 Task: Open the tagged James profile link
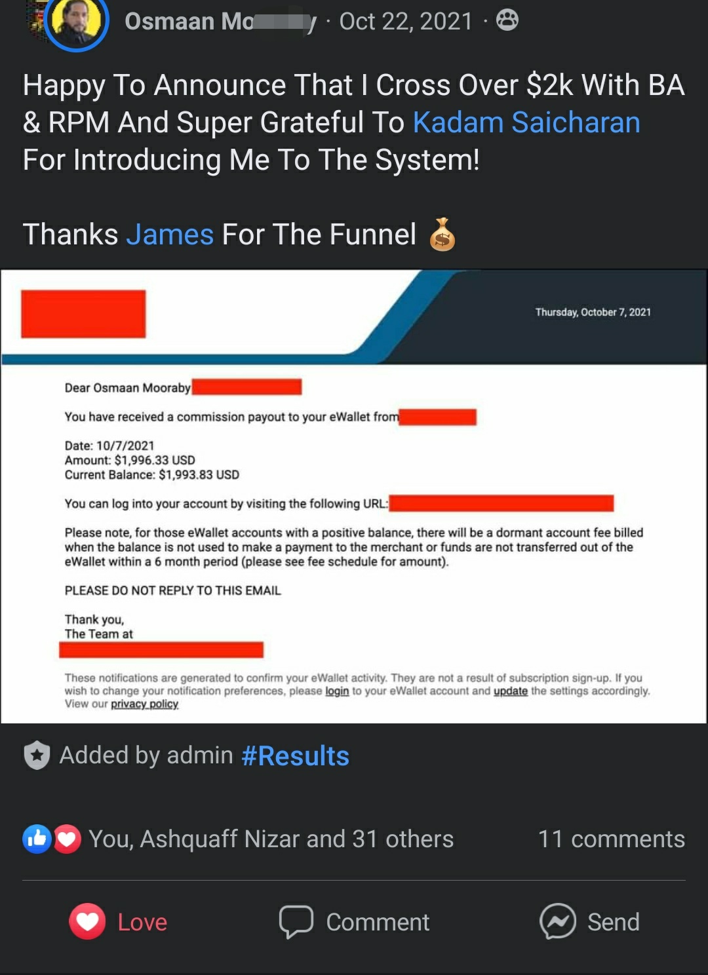point(170,235)
